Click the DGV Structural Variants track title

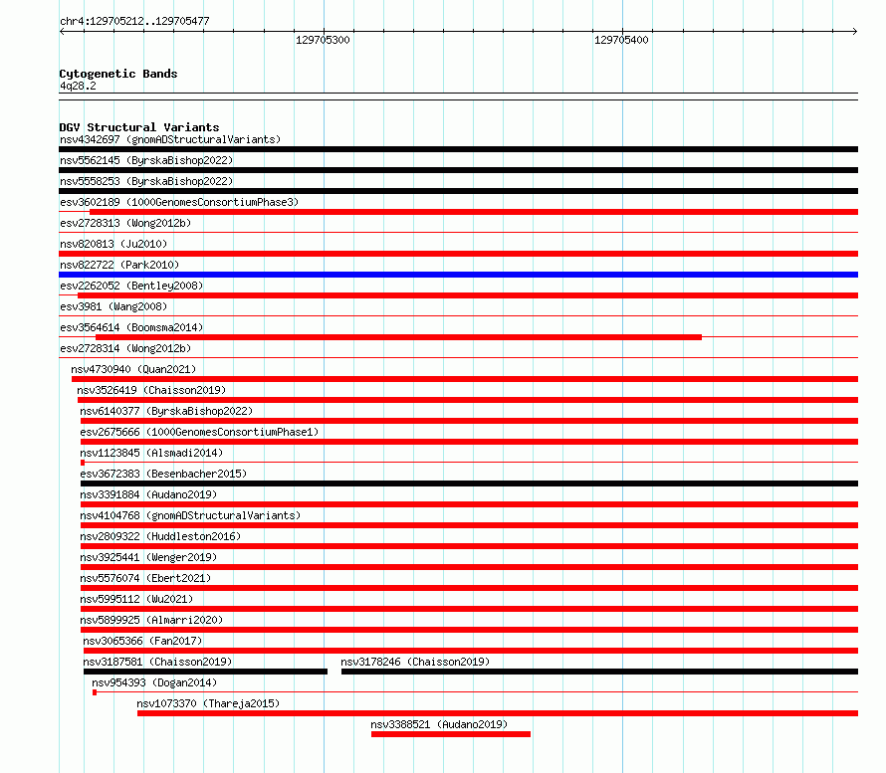(139, 127)
